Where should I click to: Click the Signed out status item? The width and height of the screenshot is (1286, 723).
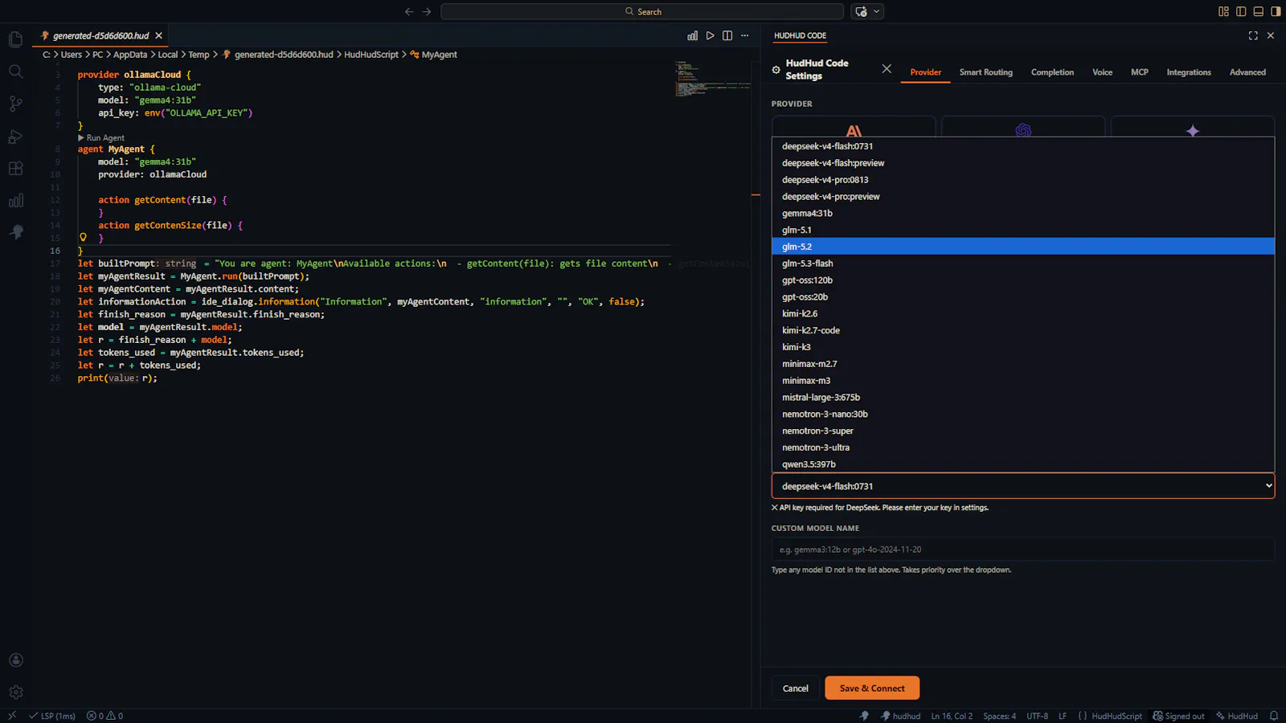click(x=1178, y=716)
